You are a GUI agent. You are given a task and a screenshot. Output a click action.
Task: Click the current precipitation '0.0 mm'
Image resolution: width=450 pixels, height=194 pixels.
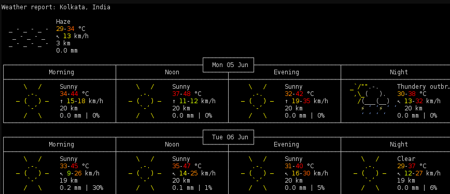(67, 51)
